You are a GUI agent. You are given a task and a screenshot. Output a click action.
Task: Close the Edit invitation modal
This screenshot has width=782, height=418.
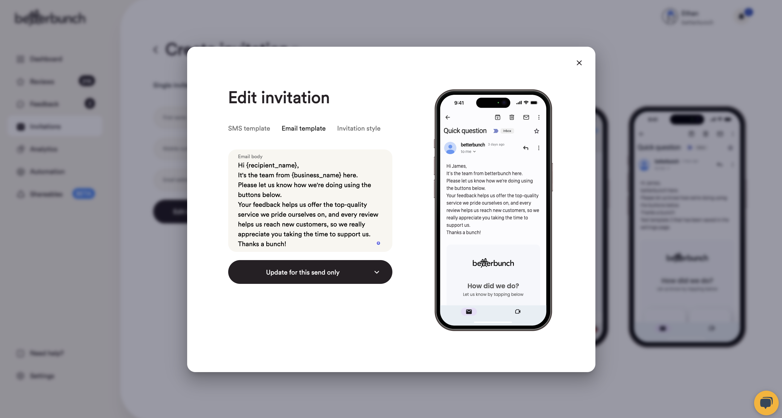(579, 63)
